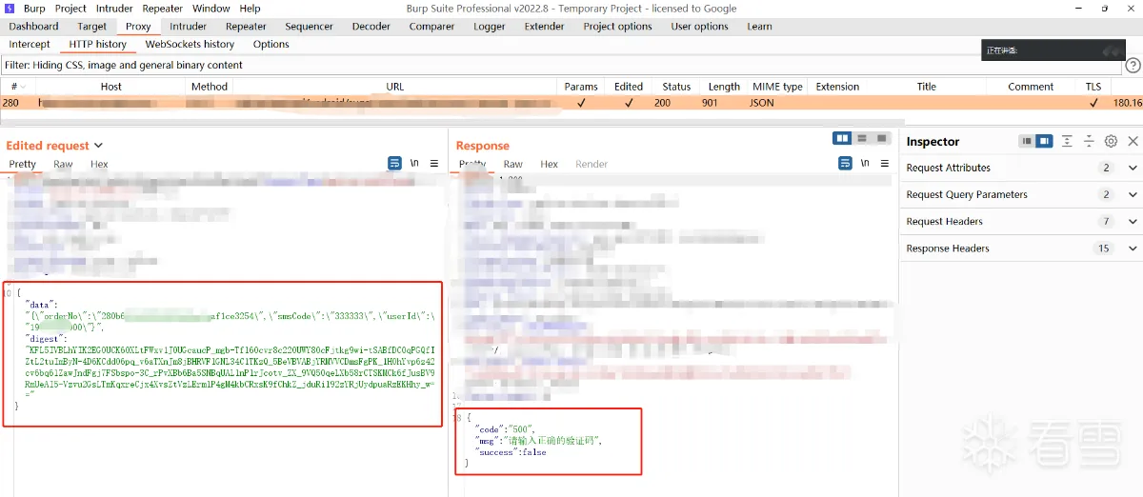Open the User options tab

pyautogui.click(x=699, y=27)
